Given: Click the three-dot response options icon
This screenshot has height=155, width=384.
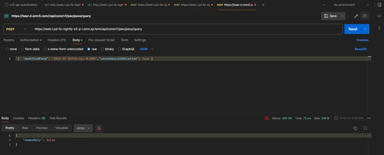Looking at the screenshot, I should point(369,118).
